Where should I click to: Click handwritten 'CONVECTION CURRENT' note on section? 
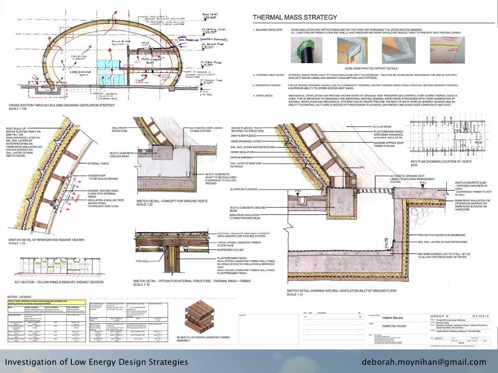pyautogui.click(x=79, y=58)
